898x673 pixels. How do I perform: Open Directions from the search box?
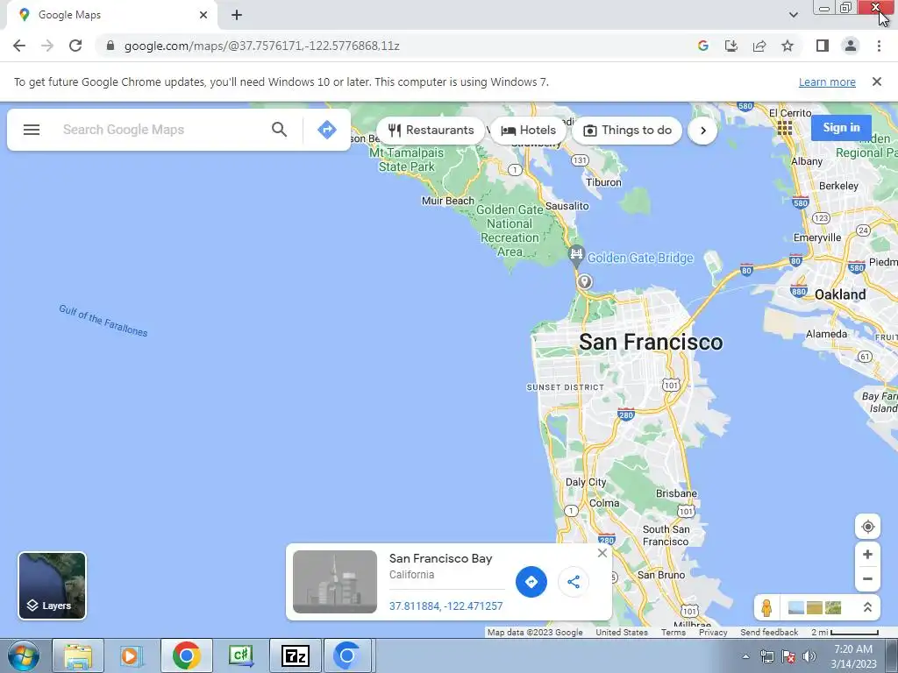click(x=327, y=130)
